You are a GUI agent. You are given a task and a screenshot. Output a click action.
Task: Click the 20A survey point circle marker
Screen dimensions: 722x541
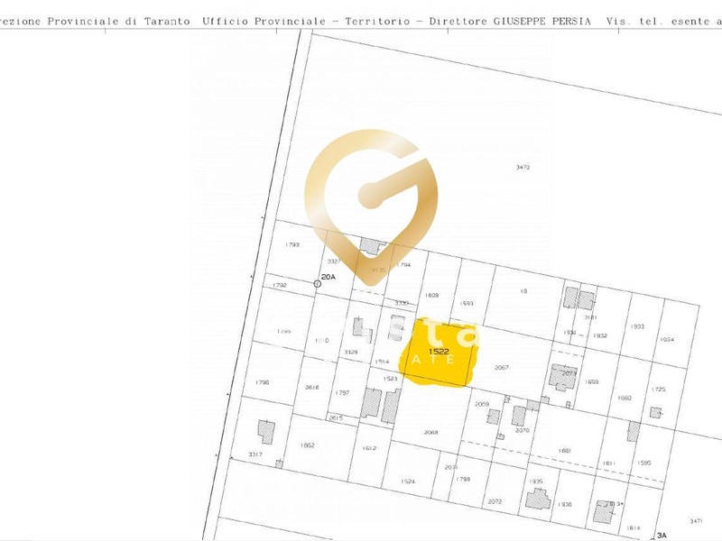318,284
